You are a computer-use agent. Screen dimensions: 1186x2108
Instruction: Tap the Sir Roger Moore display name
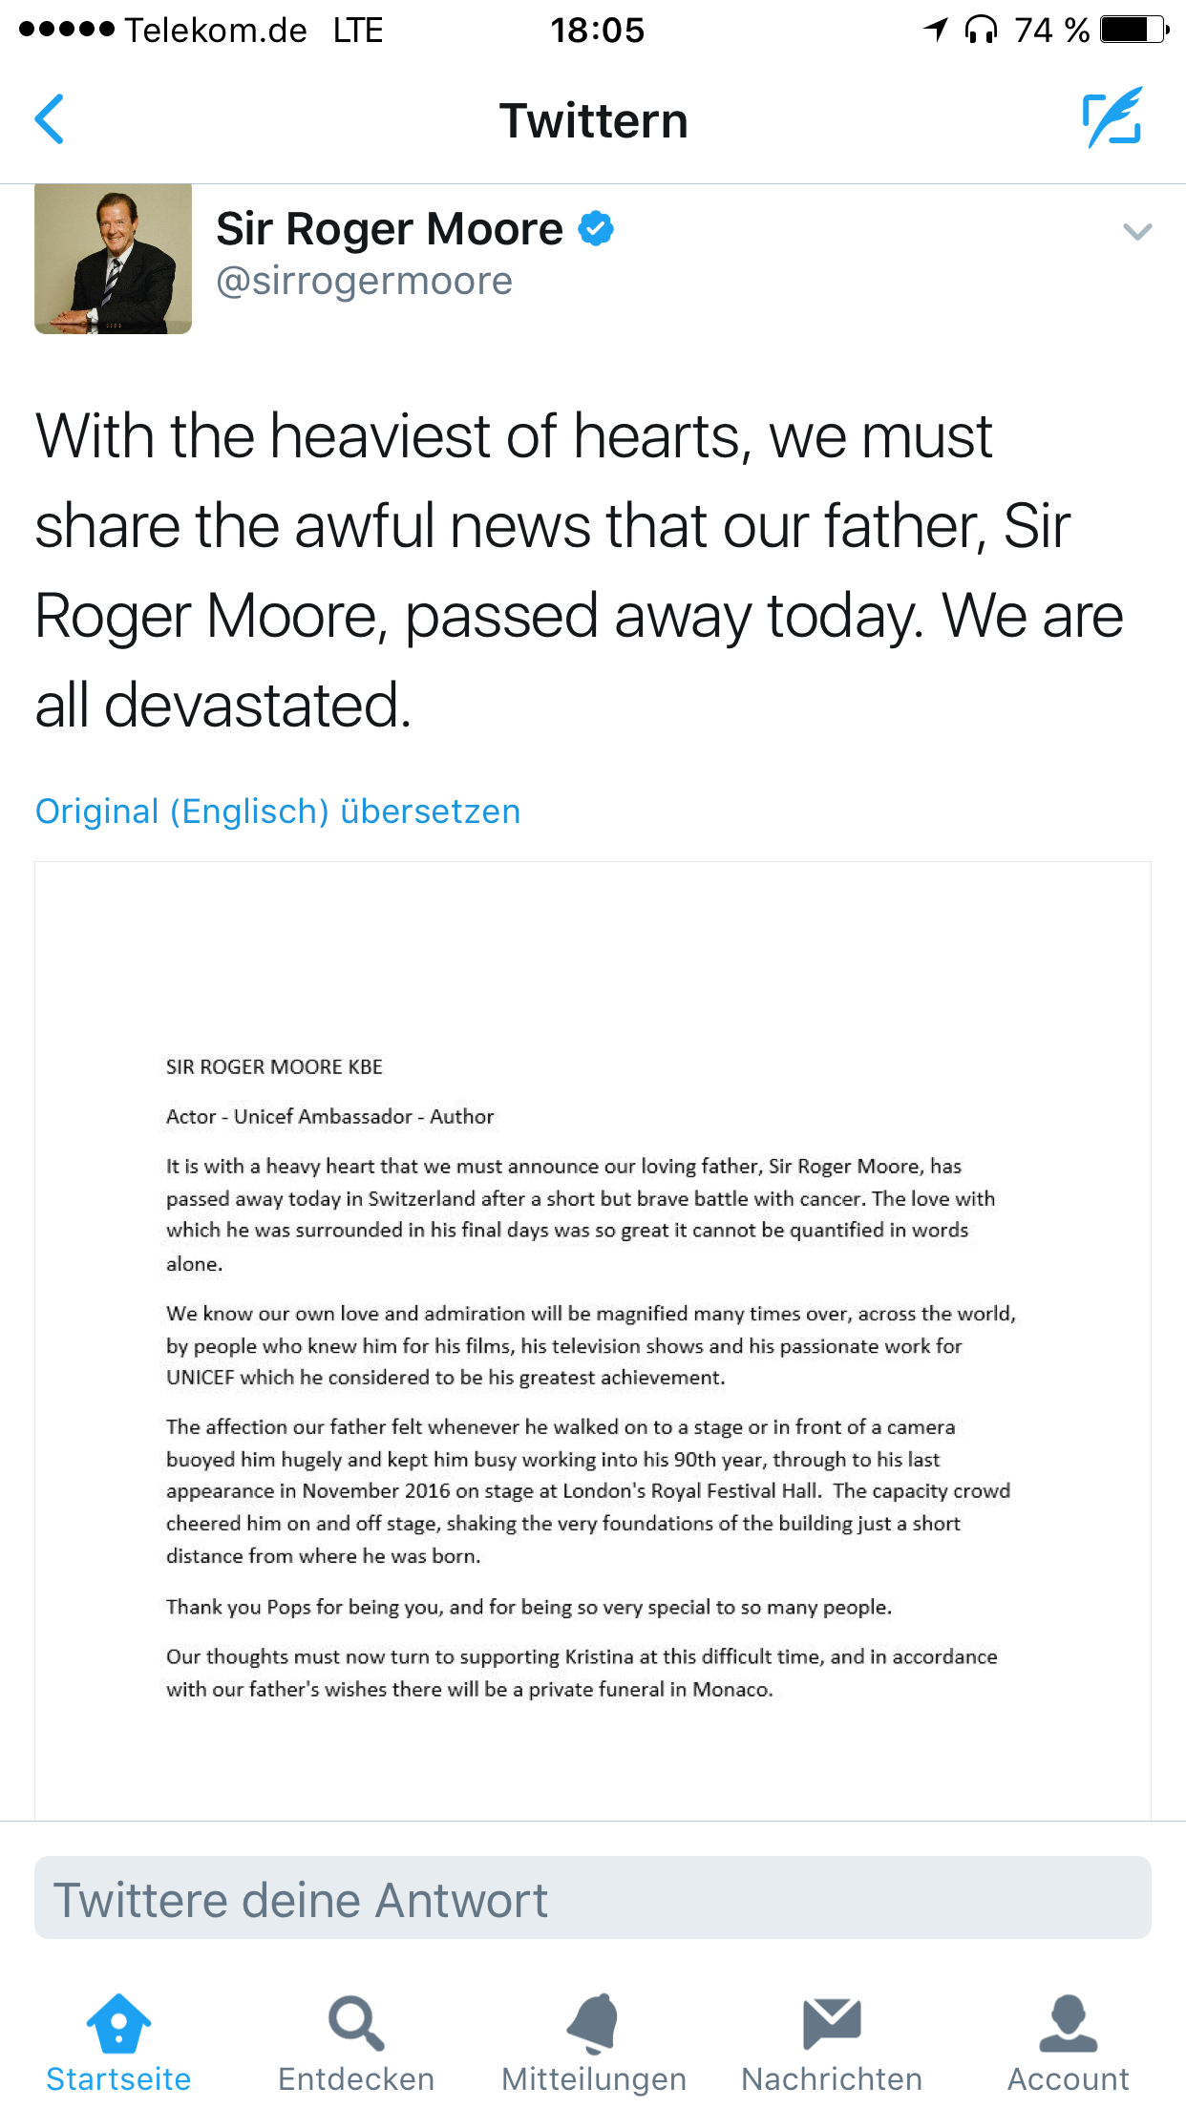(390, 229)
